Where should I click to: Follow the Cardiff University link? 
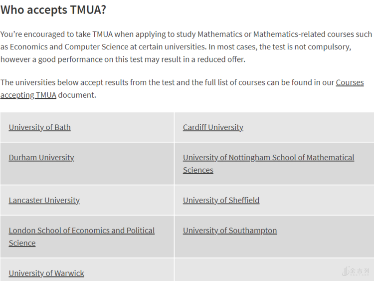coord(213,127)
